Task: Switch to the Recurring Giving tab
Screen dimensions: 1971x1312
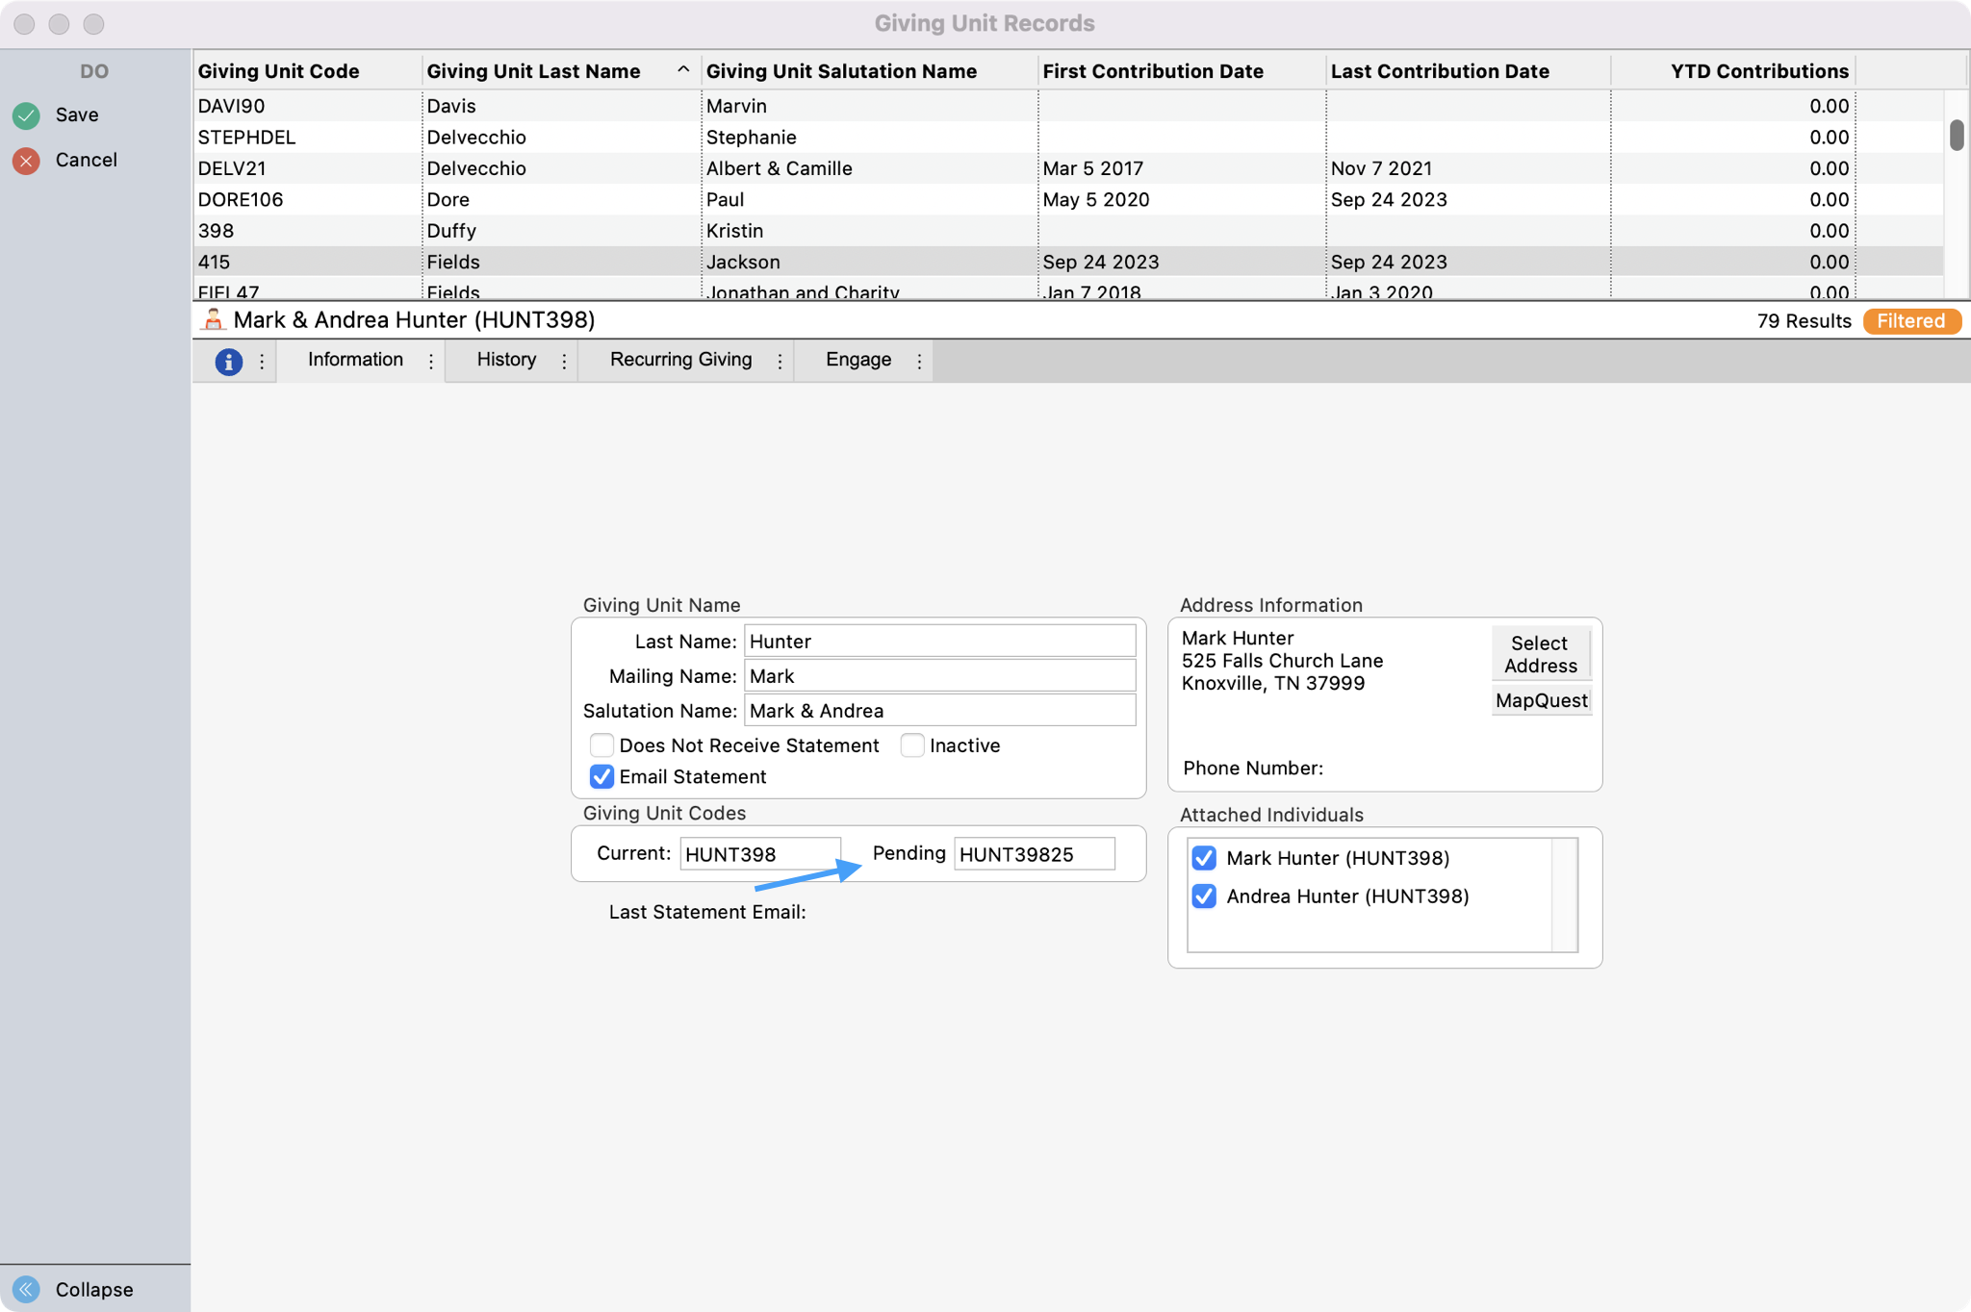Action: pyautogui.click(x=680, y=360)
